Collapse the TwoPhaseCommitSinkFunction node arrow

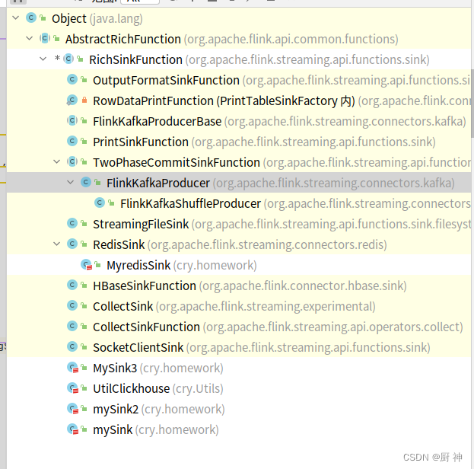56,162
